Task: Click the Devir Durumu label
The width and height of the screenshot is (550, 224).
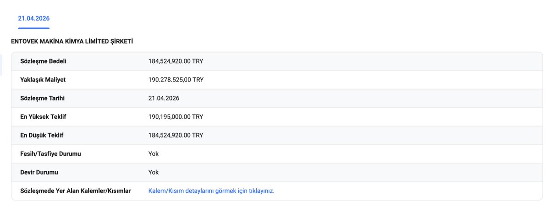Action: [x=39, y=172]
